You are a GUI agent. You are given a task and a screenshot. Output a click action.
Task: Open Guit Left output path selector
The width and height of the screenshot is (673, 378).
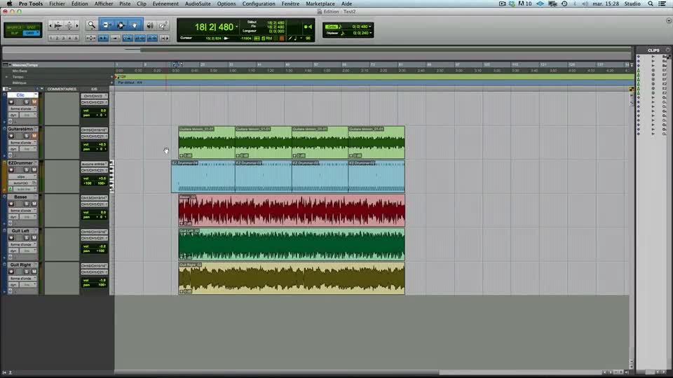click(x=94, y=238)
